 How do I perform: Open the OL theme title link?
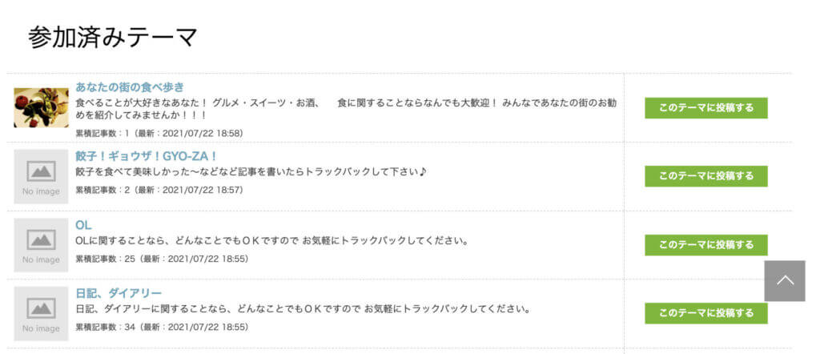[x=83, y=225]
